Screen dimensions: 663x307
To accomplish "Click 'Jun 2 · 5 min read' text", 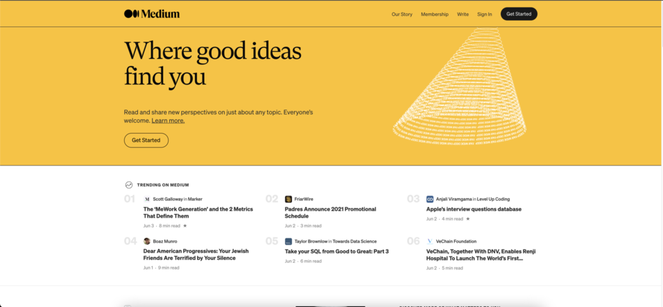I will [445, 267].
